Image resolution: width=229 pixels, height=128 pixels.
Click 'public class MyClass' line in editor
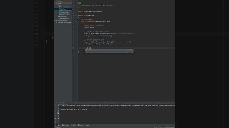pyautogui.click(x=86, y=15)
